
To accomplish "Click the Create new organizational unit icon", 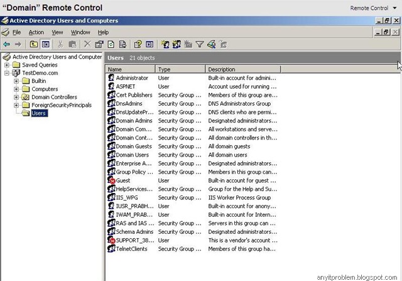I will (188, 45).
